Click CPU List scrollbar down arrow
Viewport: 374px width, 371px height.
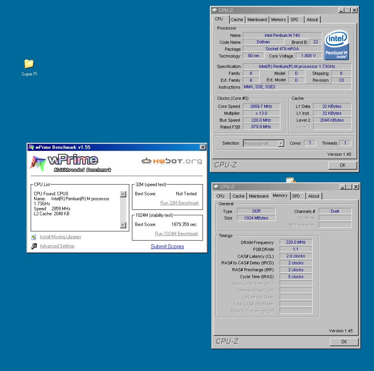pos(123,225)
